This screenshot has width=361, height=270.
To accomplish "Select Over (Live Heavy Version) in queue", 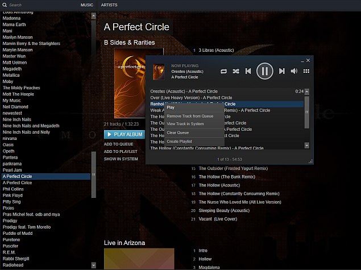I will [227, 98].
